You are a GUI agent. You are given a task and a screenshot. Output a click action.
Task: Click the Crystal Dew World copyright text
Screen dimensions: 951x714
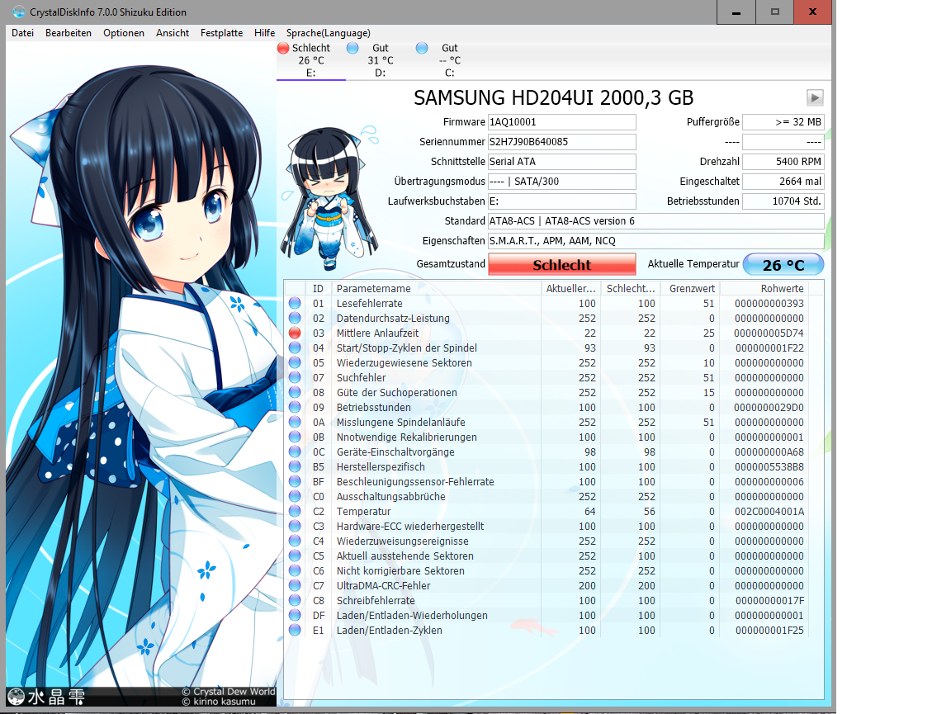point(228,692)
